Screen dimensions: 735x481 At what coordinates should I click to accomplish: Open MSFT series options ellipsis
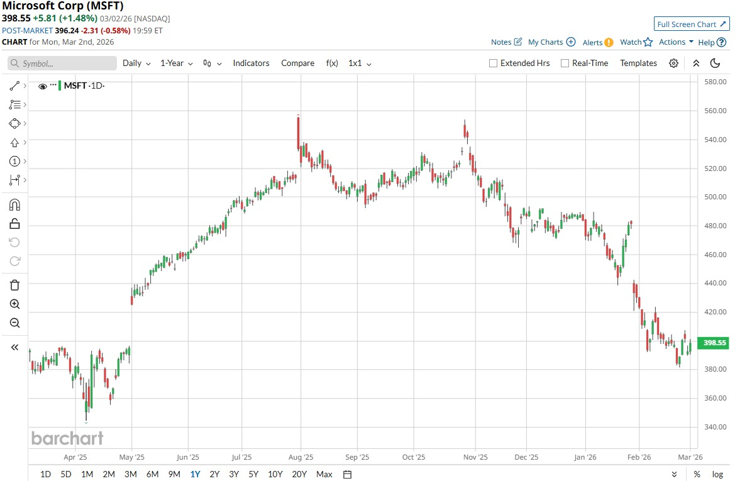pyautogui.click(x=53, y=85)
